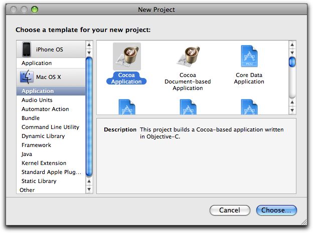The width and height of the screenshot is (313, 233).
Task: Select Bundle category
Action: (x=51, y=118)
